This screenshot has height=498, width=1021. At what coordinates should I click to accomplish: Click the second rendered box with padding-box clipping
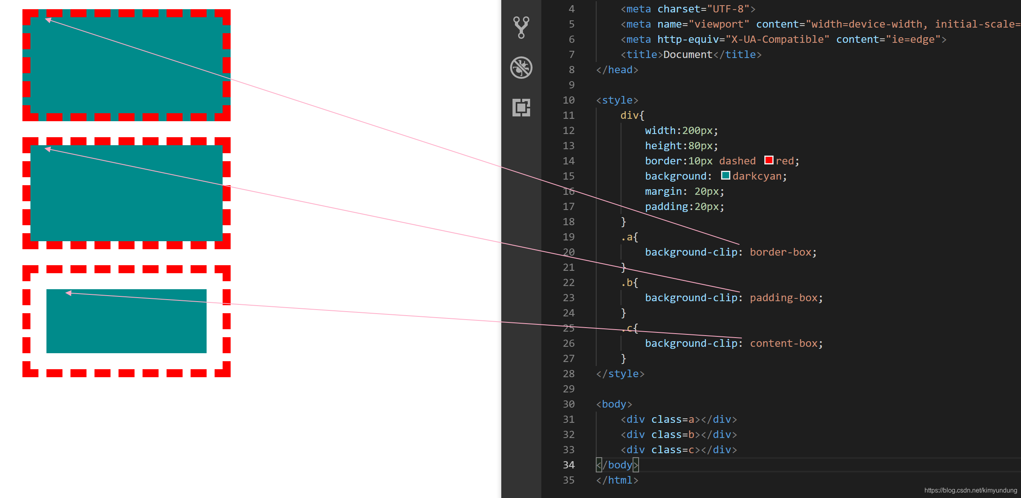(x=127, y=193)
